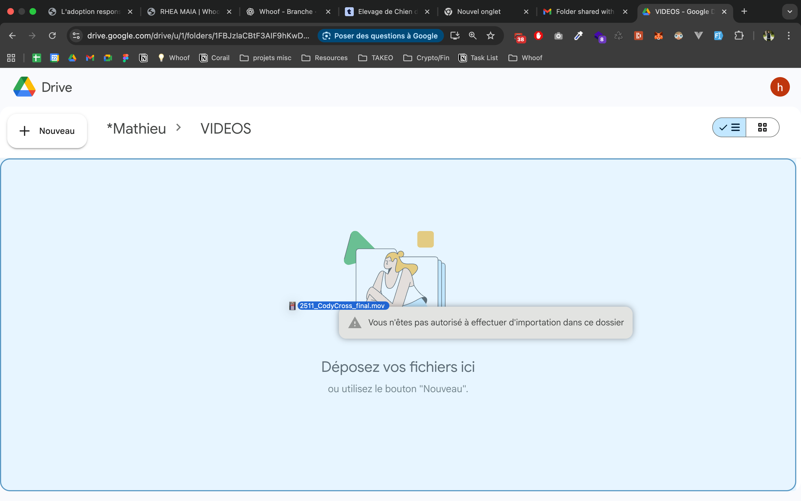Viewport: 801px width, 501px height.
Task: Bookmark this page with the star icon
Action: 491,36
